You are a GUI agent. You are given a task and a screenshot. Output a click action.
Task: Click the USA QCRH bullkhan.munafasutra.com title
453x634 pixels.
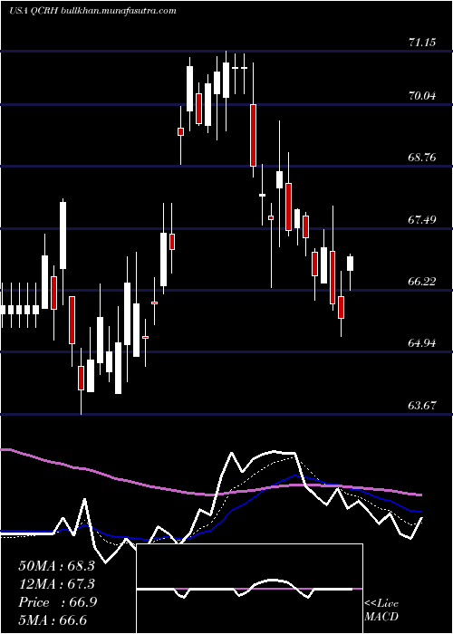92,11
